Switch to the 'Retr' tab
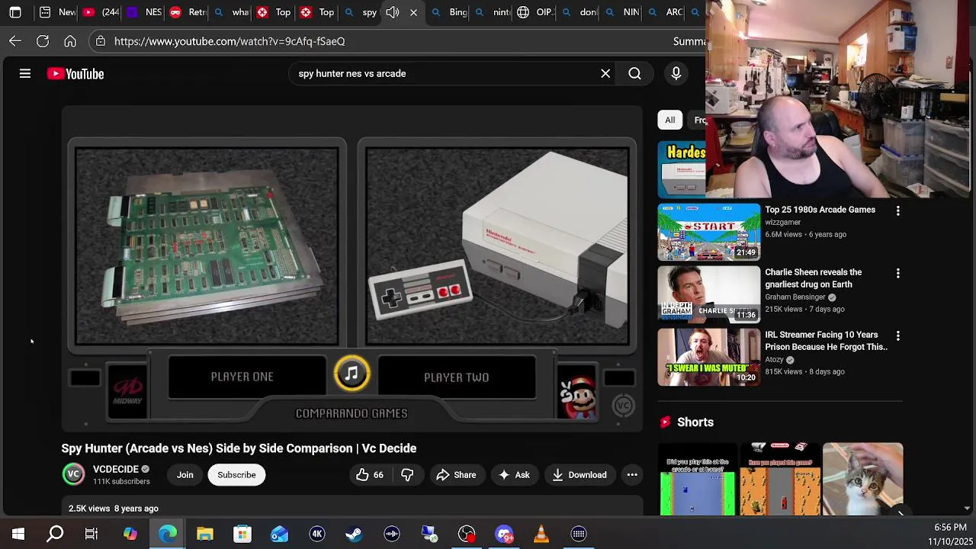Viewport: 976px width, 549px height. click(188, 12)
